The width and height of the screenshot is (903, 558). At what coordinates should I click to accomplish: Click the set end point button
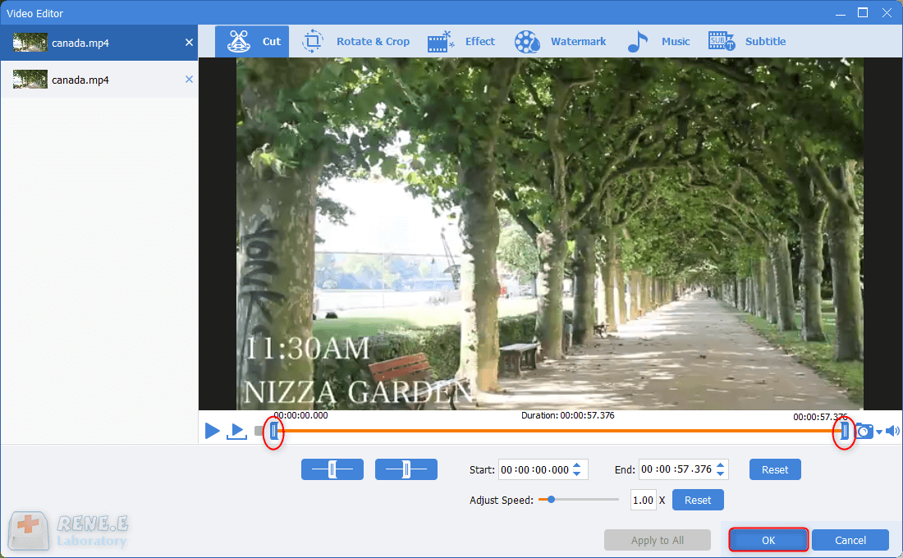click(406, 469)
